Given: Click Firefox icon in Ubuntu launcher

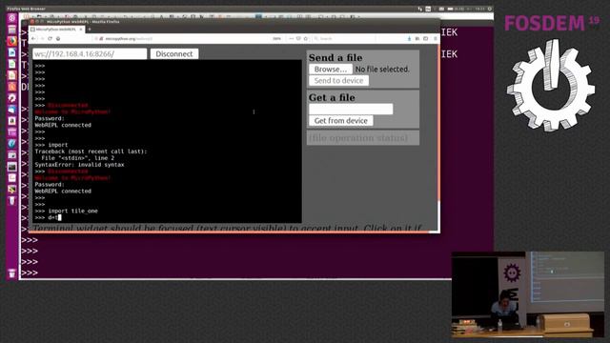Looking at the screenshot, I should (x=12, y=41).
